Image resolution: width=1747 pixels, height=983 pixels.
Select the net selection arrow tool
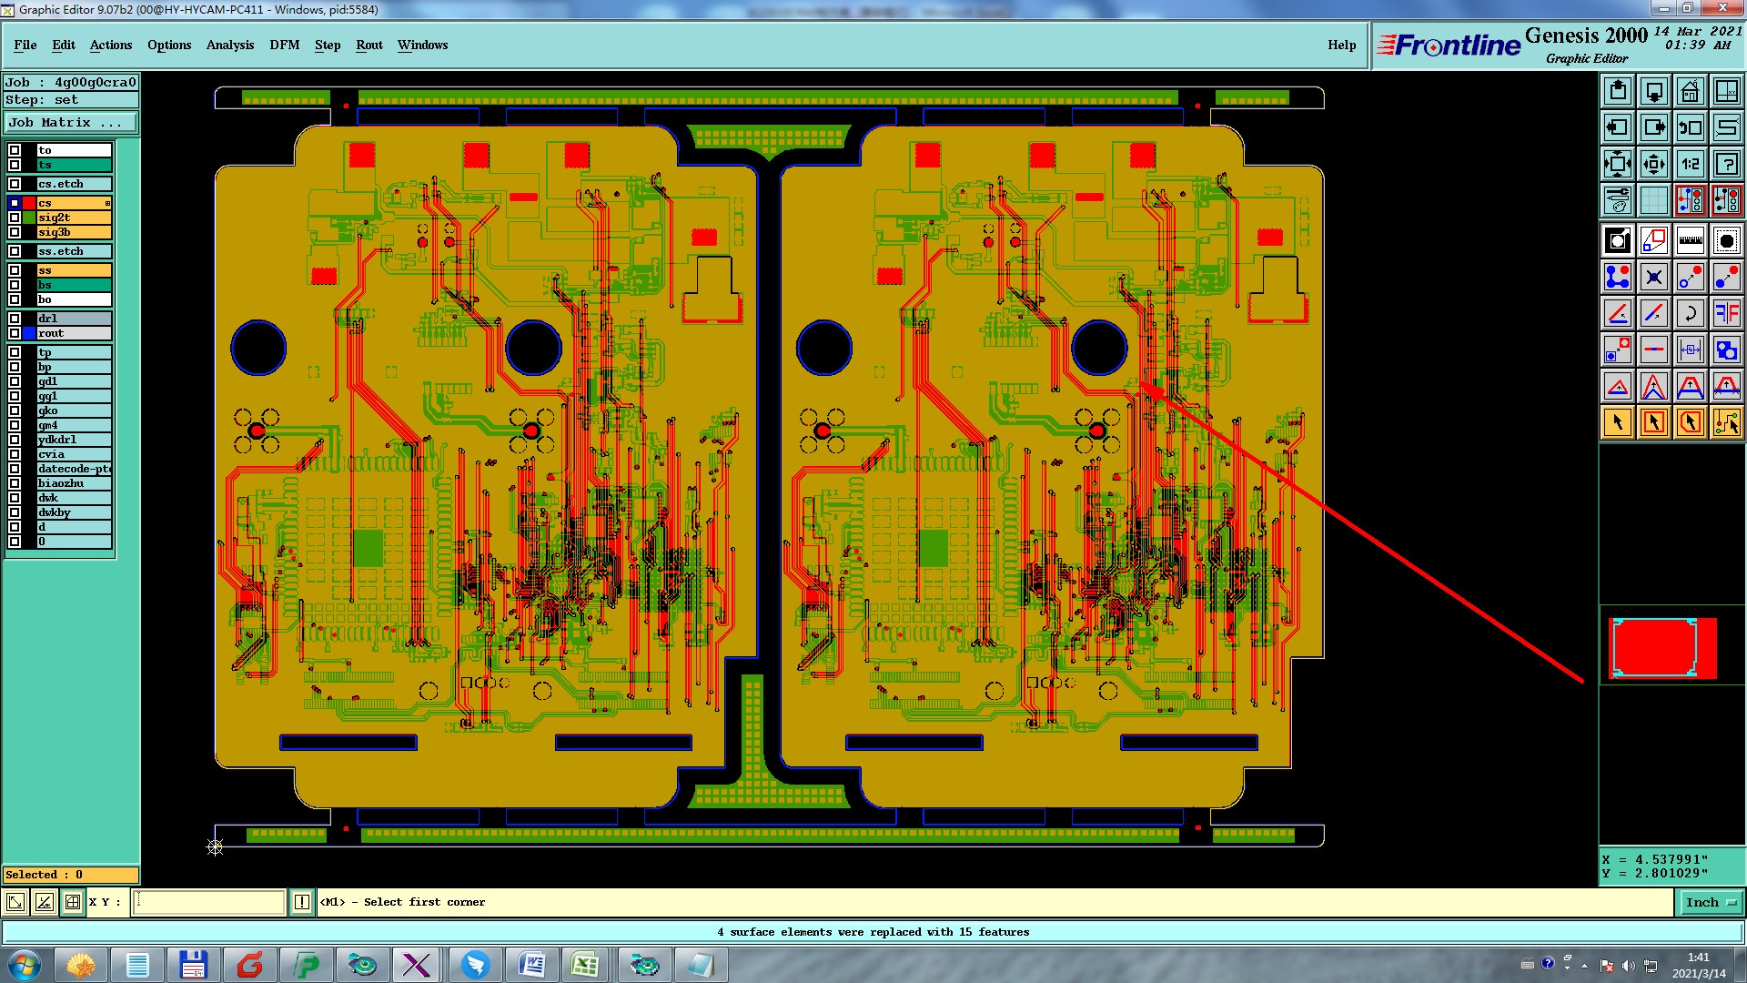tap(1726, 422)
